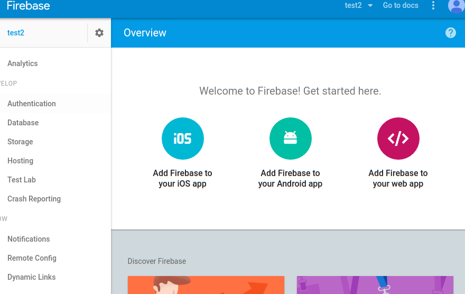465x294 pixels.
Task: Click Welcome to Firebase heading text
Action: (x=290, y=91)
